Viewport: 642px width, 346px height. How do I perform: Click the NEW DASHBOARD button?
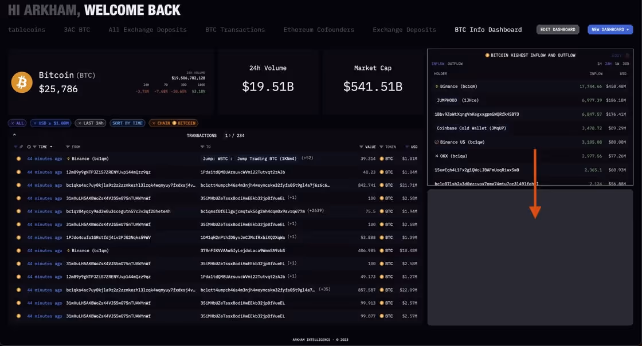pyautogui.click(x=610, y=29)
